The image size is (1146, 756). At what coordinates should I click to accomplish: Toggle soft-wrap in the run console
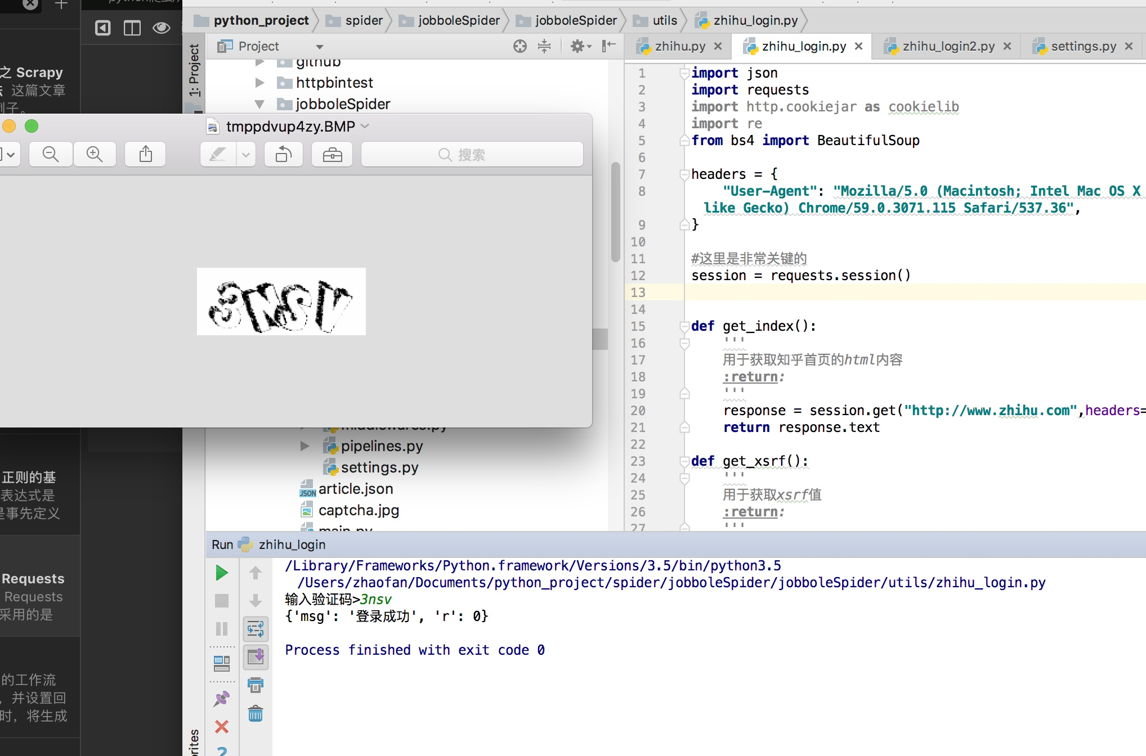click(x=256, y=628)
